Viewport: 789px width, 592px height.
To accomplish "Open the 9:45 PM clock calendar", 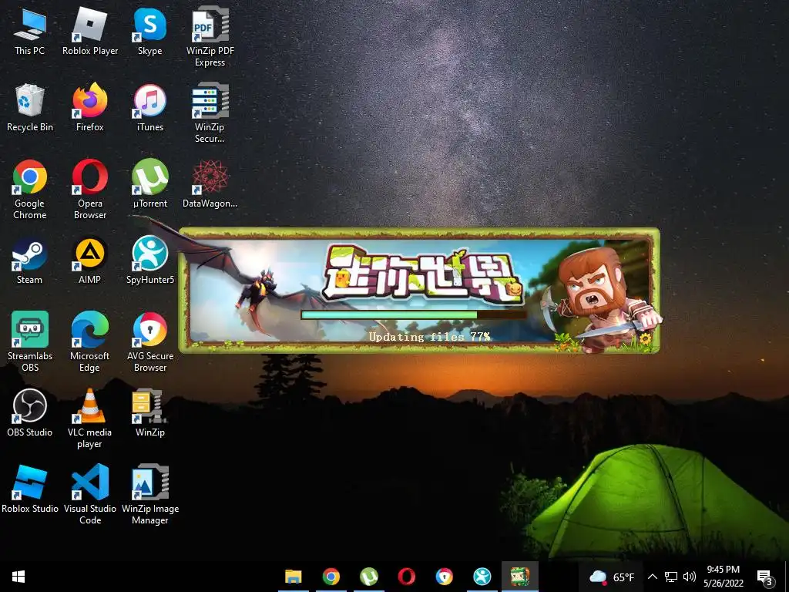I will coord(724,577).
